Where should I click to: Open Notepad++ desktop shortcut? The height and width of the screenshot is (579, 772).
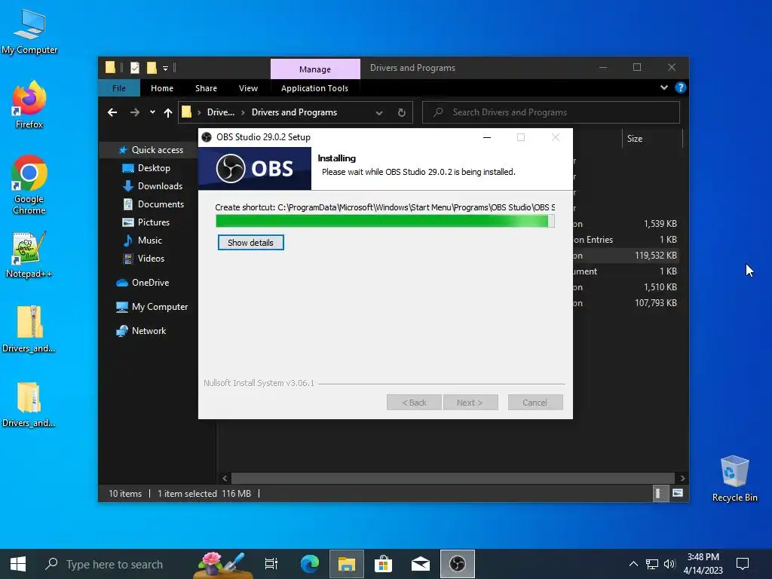29,255
